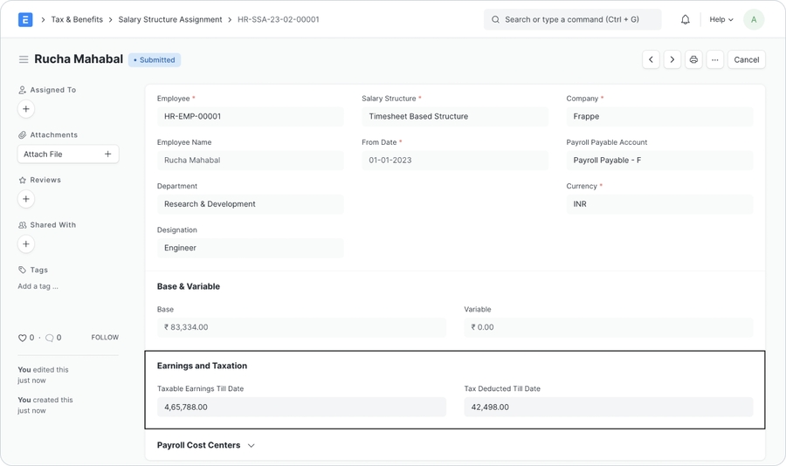Open the notifications bell

pyautogui.click(x=686, y=19)
